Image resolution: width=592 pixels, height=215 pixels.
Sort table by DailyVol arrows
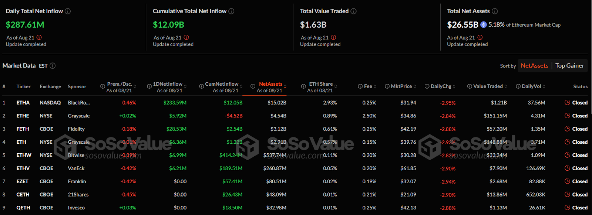click(x=544, y=86)
